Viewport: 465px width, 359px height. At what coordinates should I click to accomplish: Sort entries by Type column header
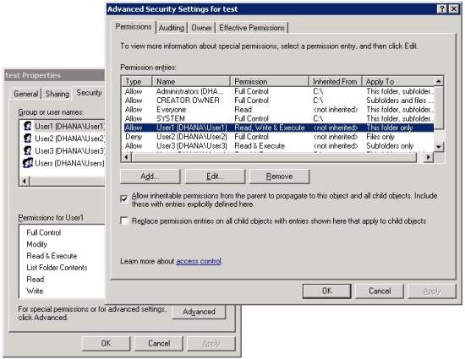(x=136, y=81)
